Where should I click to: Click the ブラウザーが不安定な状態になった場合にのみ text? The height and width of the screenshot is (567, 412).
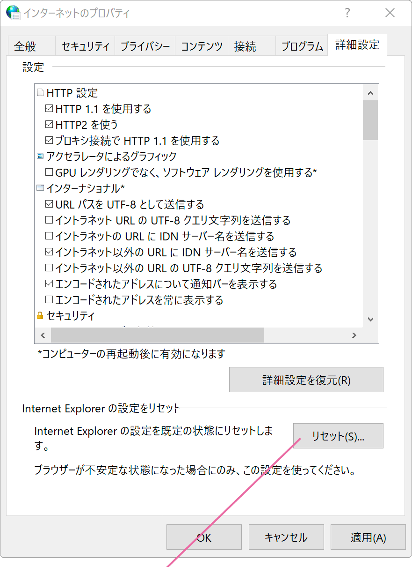click(195, 470)
